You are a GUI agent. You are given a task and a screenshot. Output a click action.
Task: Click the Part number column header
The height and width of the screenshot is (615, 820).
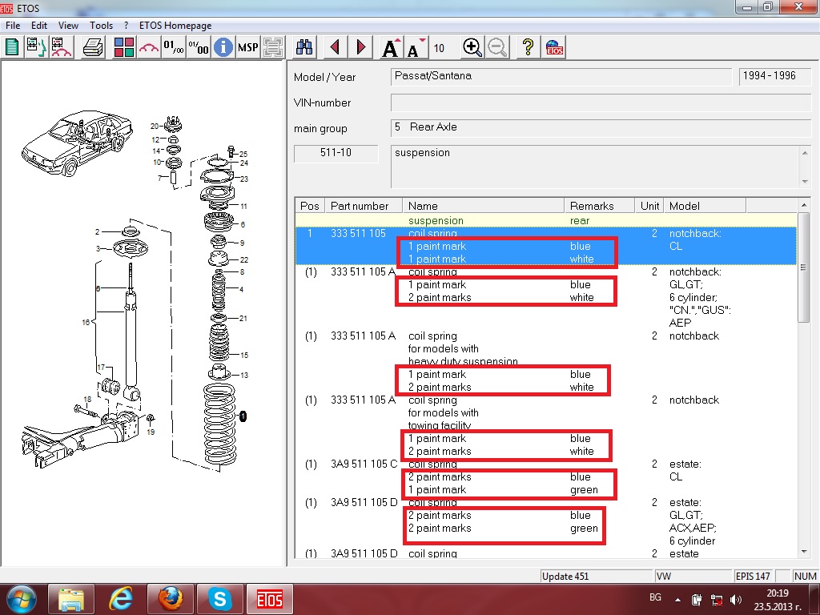click(360, 206)
